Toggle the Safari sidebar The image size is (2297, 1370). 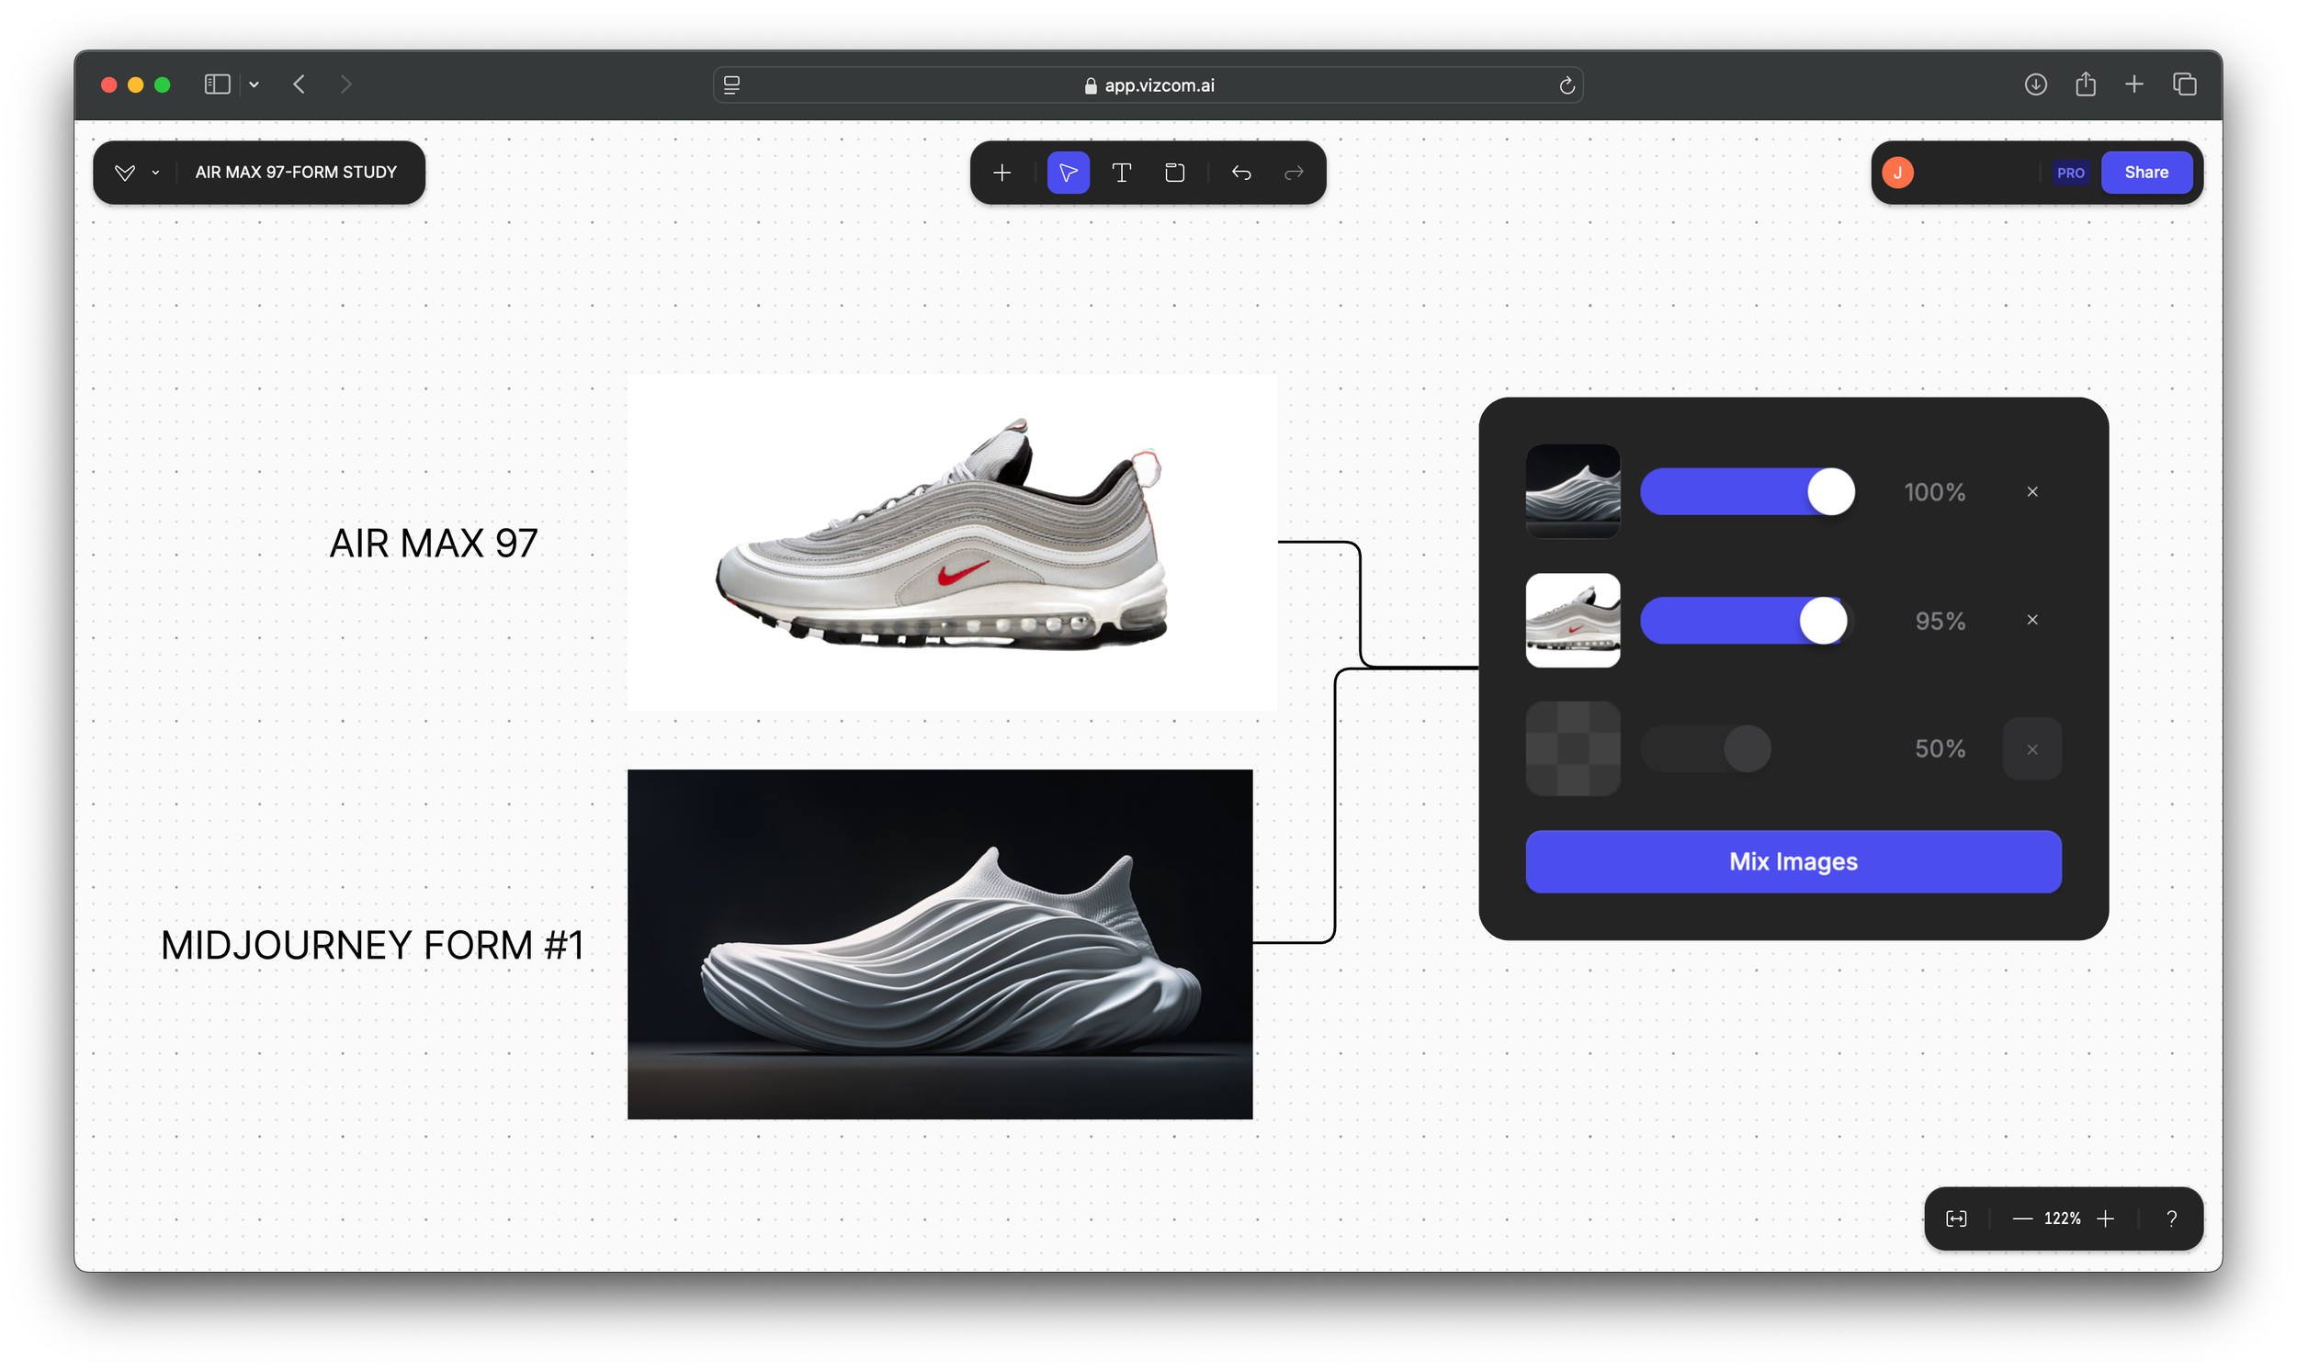[x=217, y=84]
